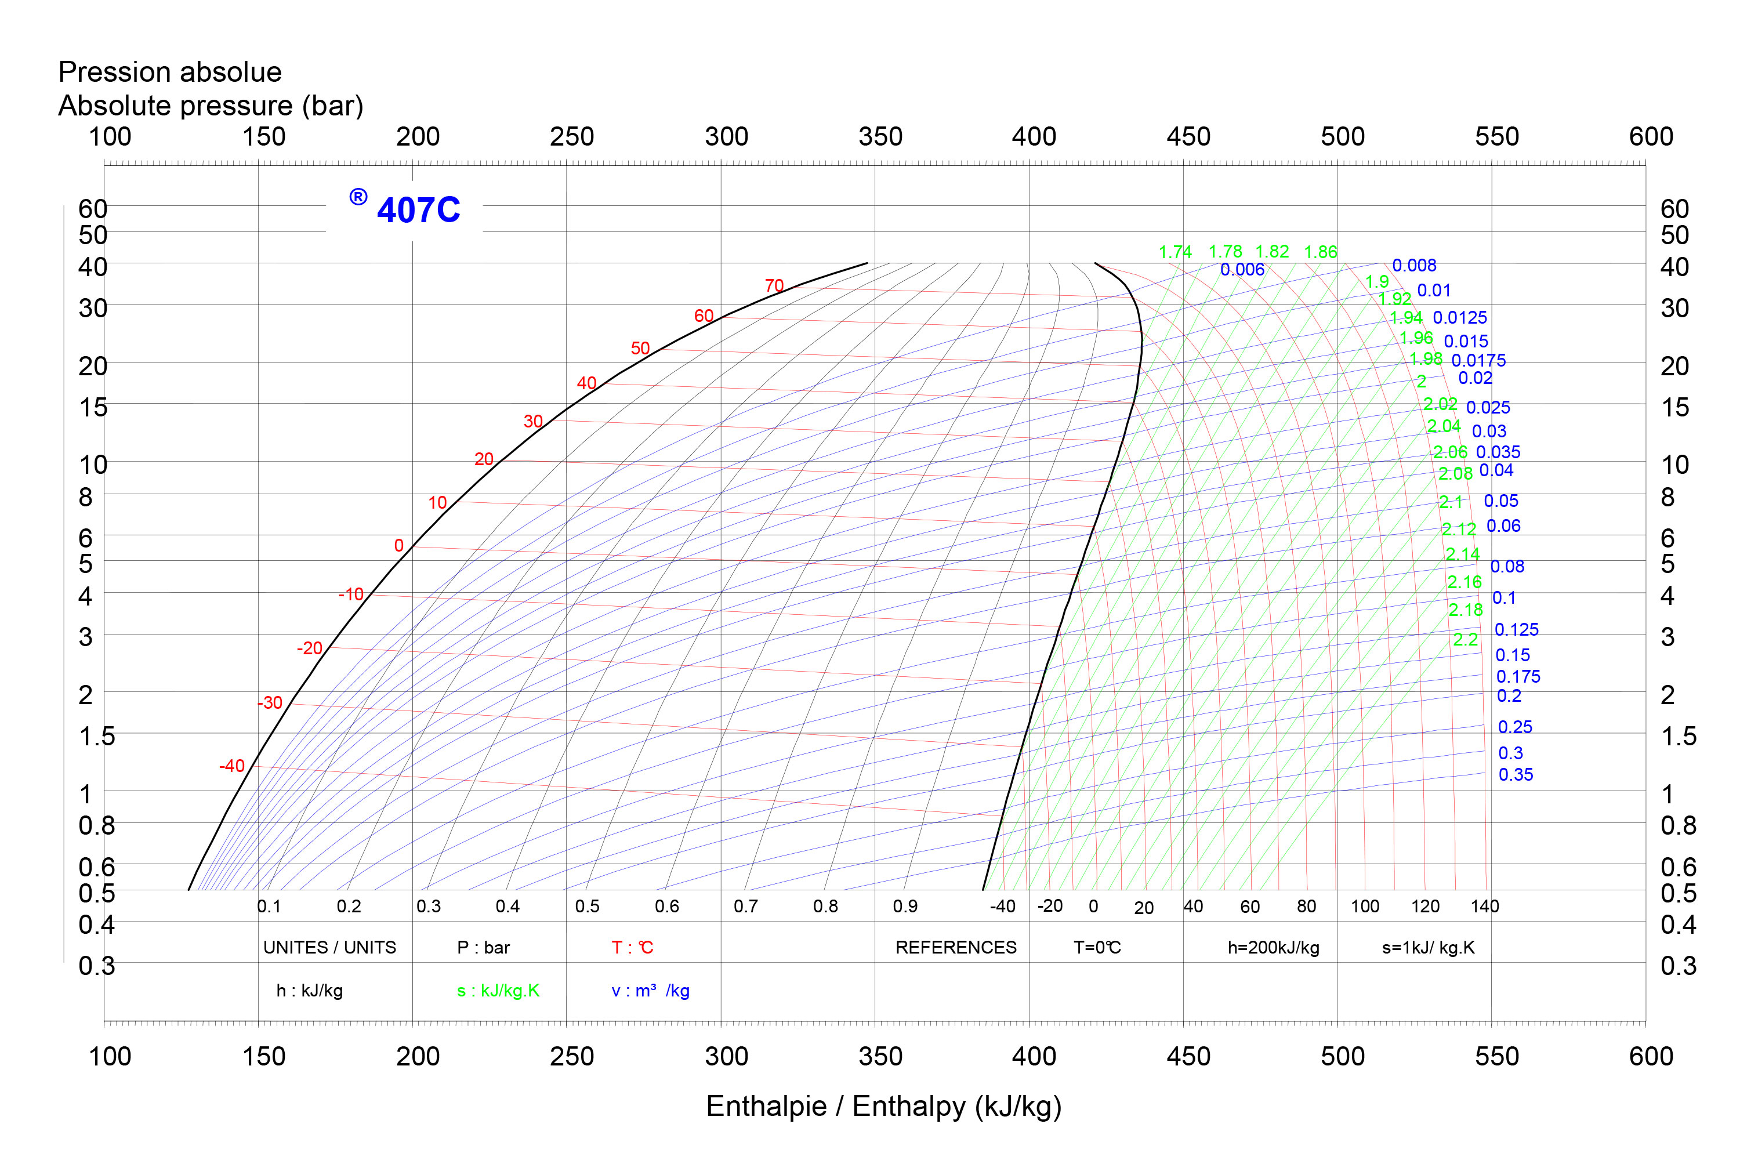Click the blue volume label "0.008"
The image size is (1740, 1160).
(x=1414, y=266)
